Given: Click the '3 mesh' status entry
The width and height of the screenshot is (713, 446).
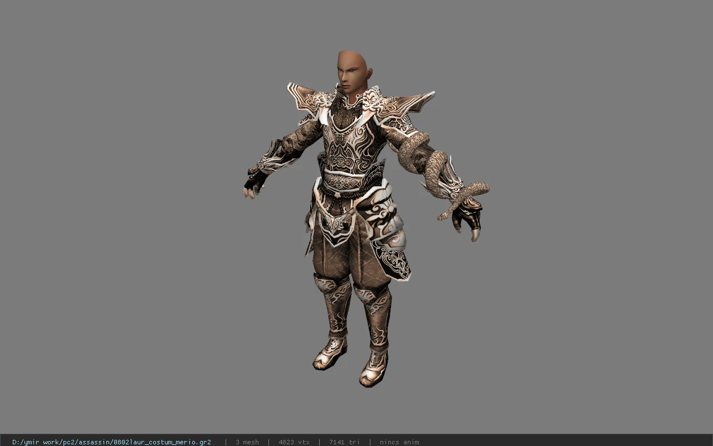Looking at the screenshot, I should [247, 442].
